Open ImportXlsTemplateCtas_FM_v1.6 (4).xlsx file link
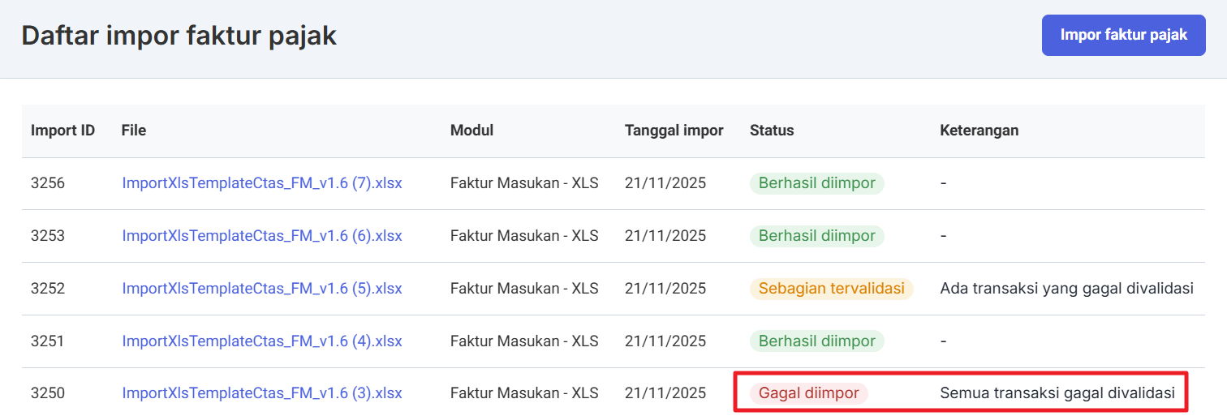The width and height of the screenshot is (1227, 416). pos(262,341)
